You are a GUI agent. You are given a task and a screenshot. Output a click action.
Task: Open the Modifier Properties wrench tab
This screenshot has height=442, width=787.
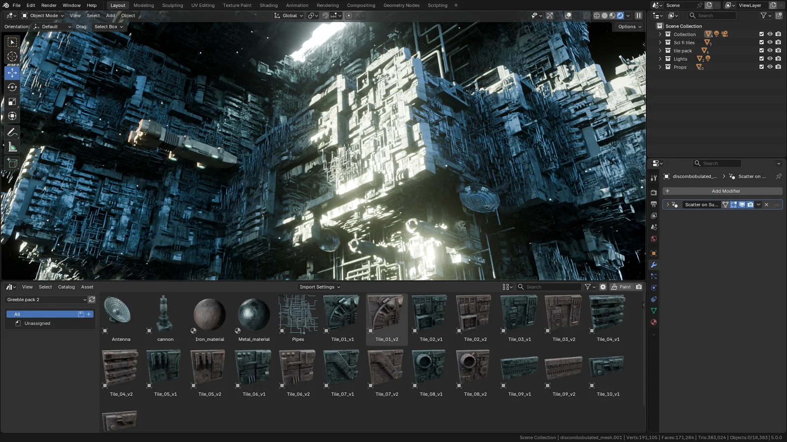[x=654, y=265]
